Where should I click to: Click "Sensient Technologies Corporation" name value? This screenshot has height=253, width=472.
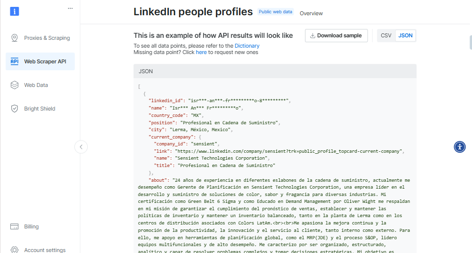[221, 158]
